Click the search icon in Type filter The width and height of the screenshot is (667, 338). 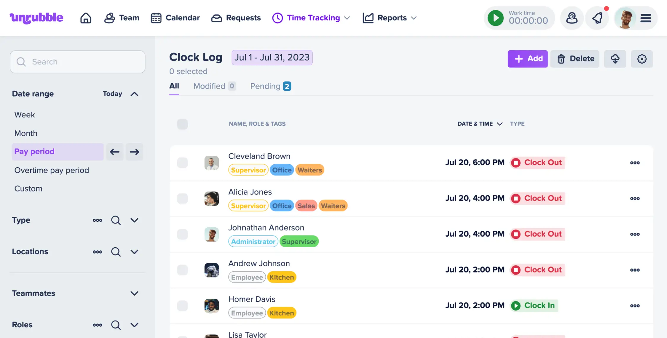coord(116,220)
